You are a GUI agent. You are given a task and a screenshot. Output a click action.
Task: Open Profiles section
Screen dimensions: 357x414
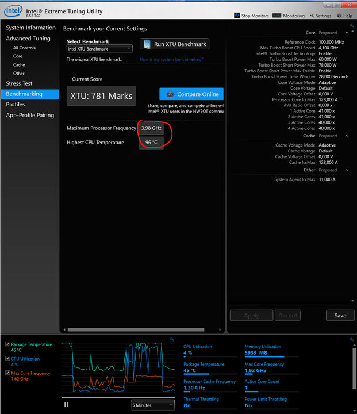coord(16,104)
